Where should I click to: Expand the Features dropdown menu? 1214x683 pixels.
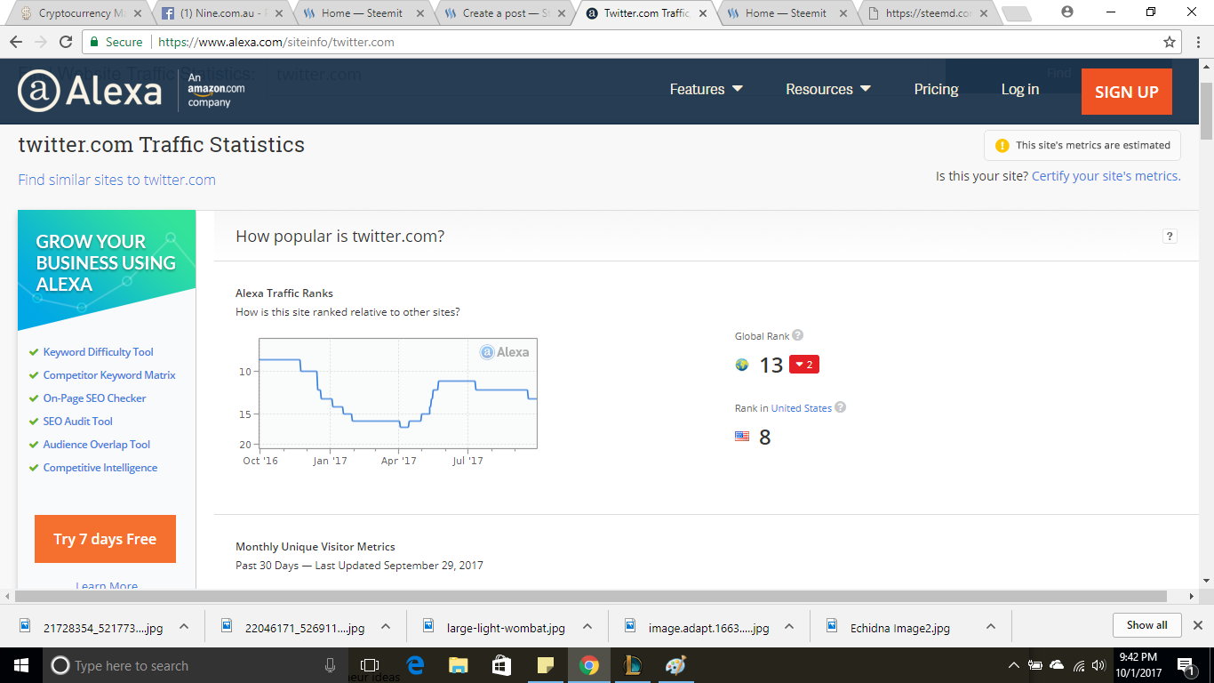[x=706, y=89]
